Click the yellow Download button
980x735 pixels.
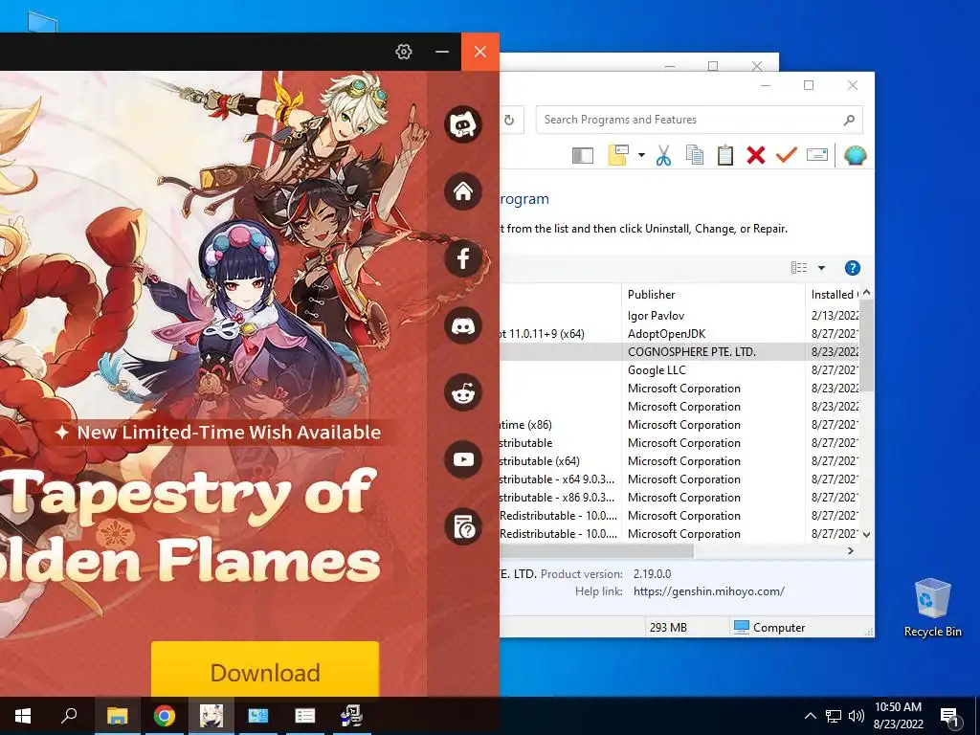tap(265, 669)
